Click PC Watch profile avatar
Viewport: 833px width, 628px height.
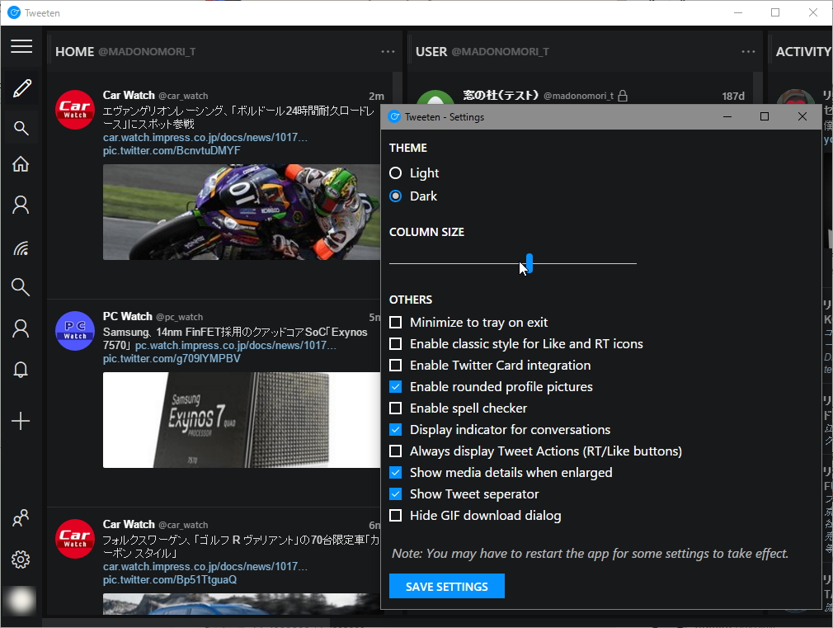pos(75,331)
